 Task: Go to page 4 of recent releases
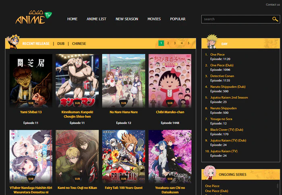[x=182, y=43]
